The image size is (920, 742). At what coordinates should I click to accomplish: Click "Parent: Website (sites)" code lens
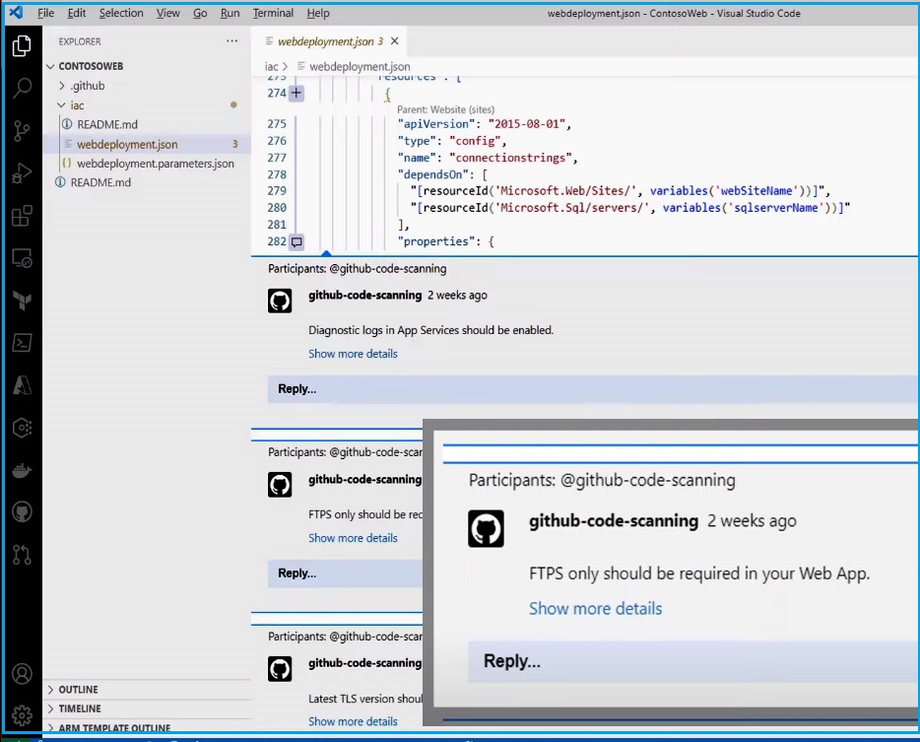445,109
